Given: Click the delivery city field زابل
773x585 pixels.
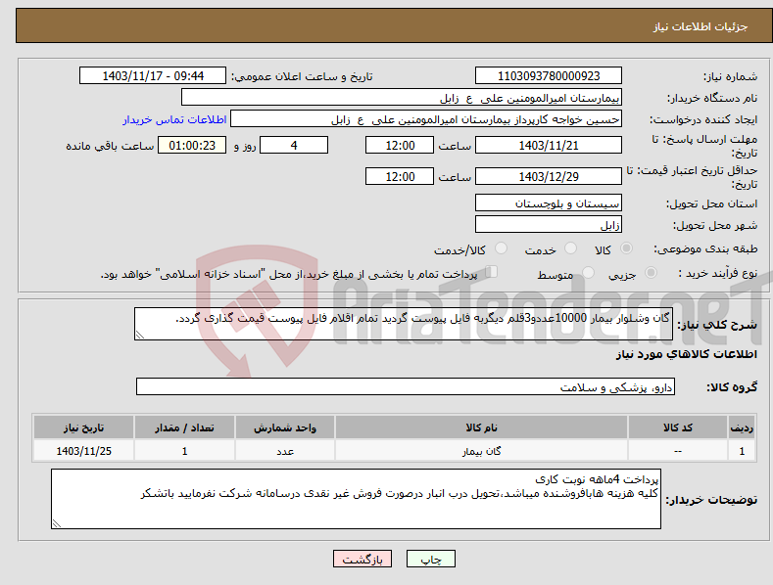Looking at the screenshot, I should pyautogui.click(x=549, y=225).
